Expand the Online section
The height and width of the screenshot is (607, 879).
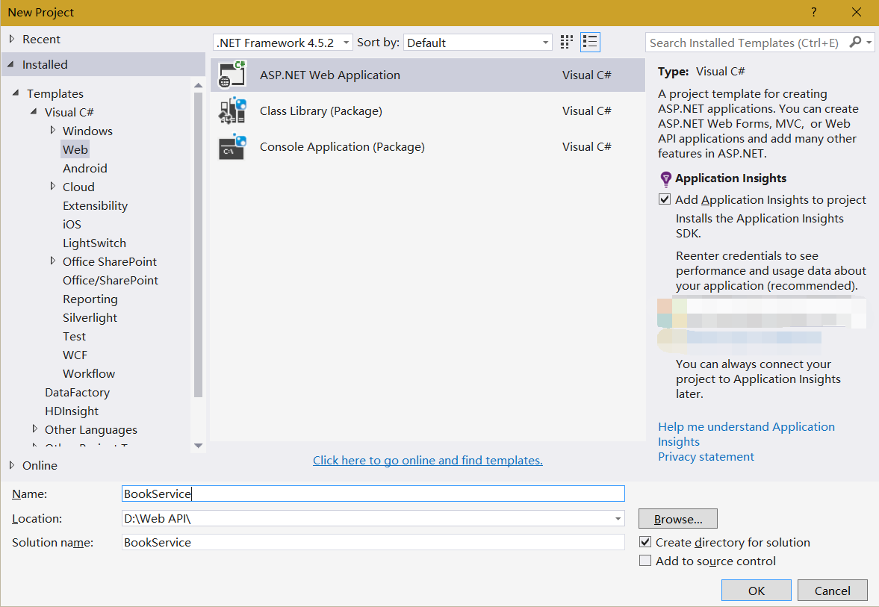point(12,465)
